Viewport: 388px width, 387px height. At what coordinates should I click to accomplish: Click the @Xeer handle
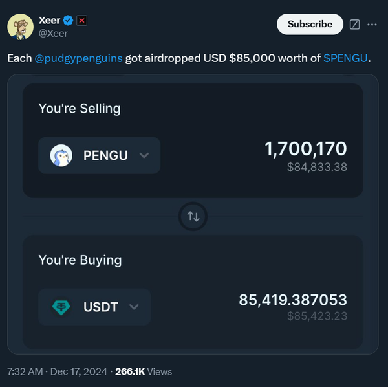(x=53, y=34)
